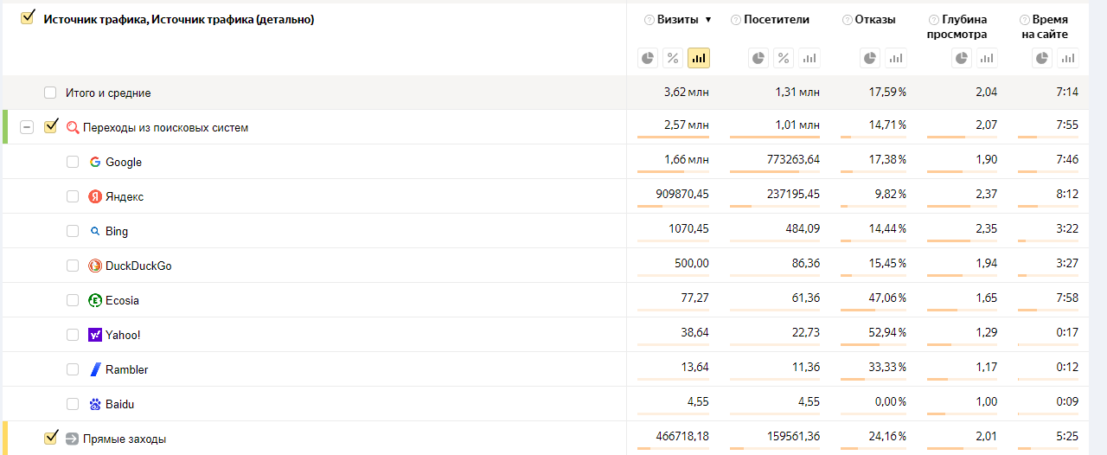
Task: Check the Google row checkbox
Action: (x=73, y=162)
